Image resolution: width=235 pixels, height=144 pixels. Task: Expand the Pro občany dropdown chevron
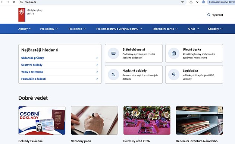(x=56, y=29)
